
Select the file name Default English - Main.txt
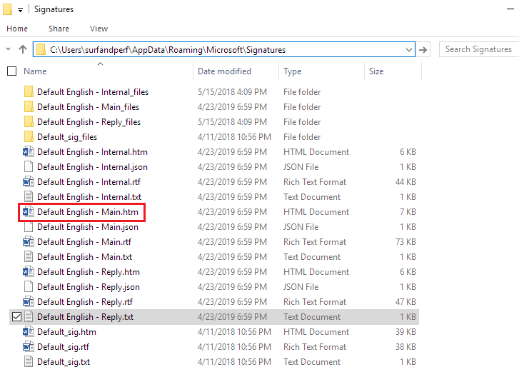tap(84, 257)
